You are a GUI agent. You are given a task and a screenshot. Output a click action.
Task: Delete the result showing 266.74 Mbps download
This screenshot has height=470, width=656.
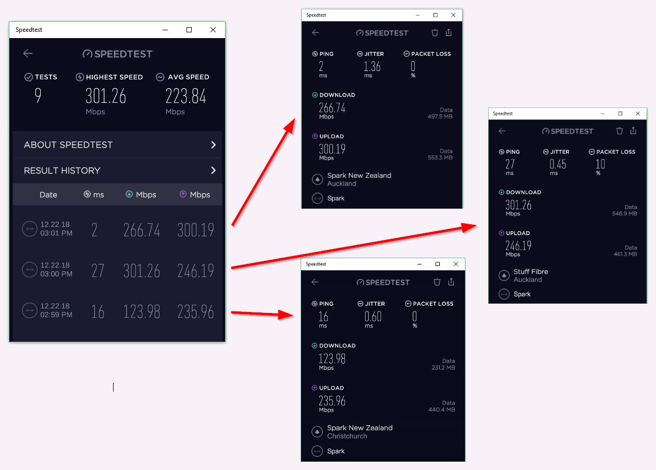(435, 33)
